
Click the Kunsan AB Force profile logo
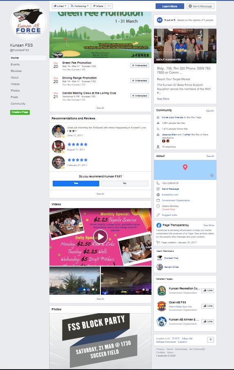29,22
